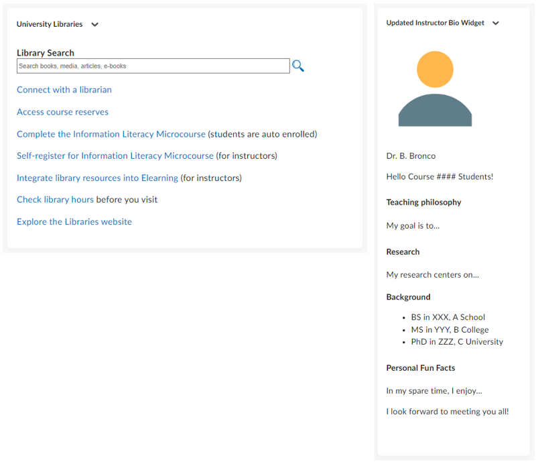Expand the University Libraries widget chevron

[x=94, y=25]
